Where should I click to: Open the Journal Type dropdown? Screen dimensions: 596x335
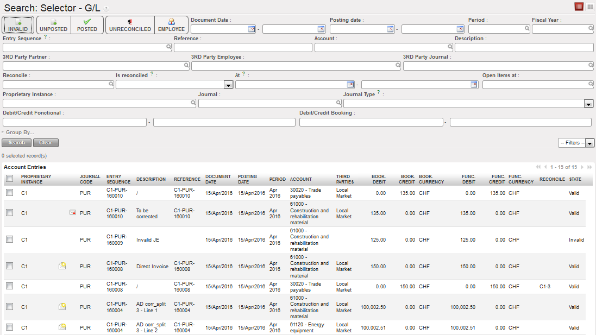click(588, 104)
